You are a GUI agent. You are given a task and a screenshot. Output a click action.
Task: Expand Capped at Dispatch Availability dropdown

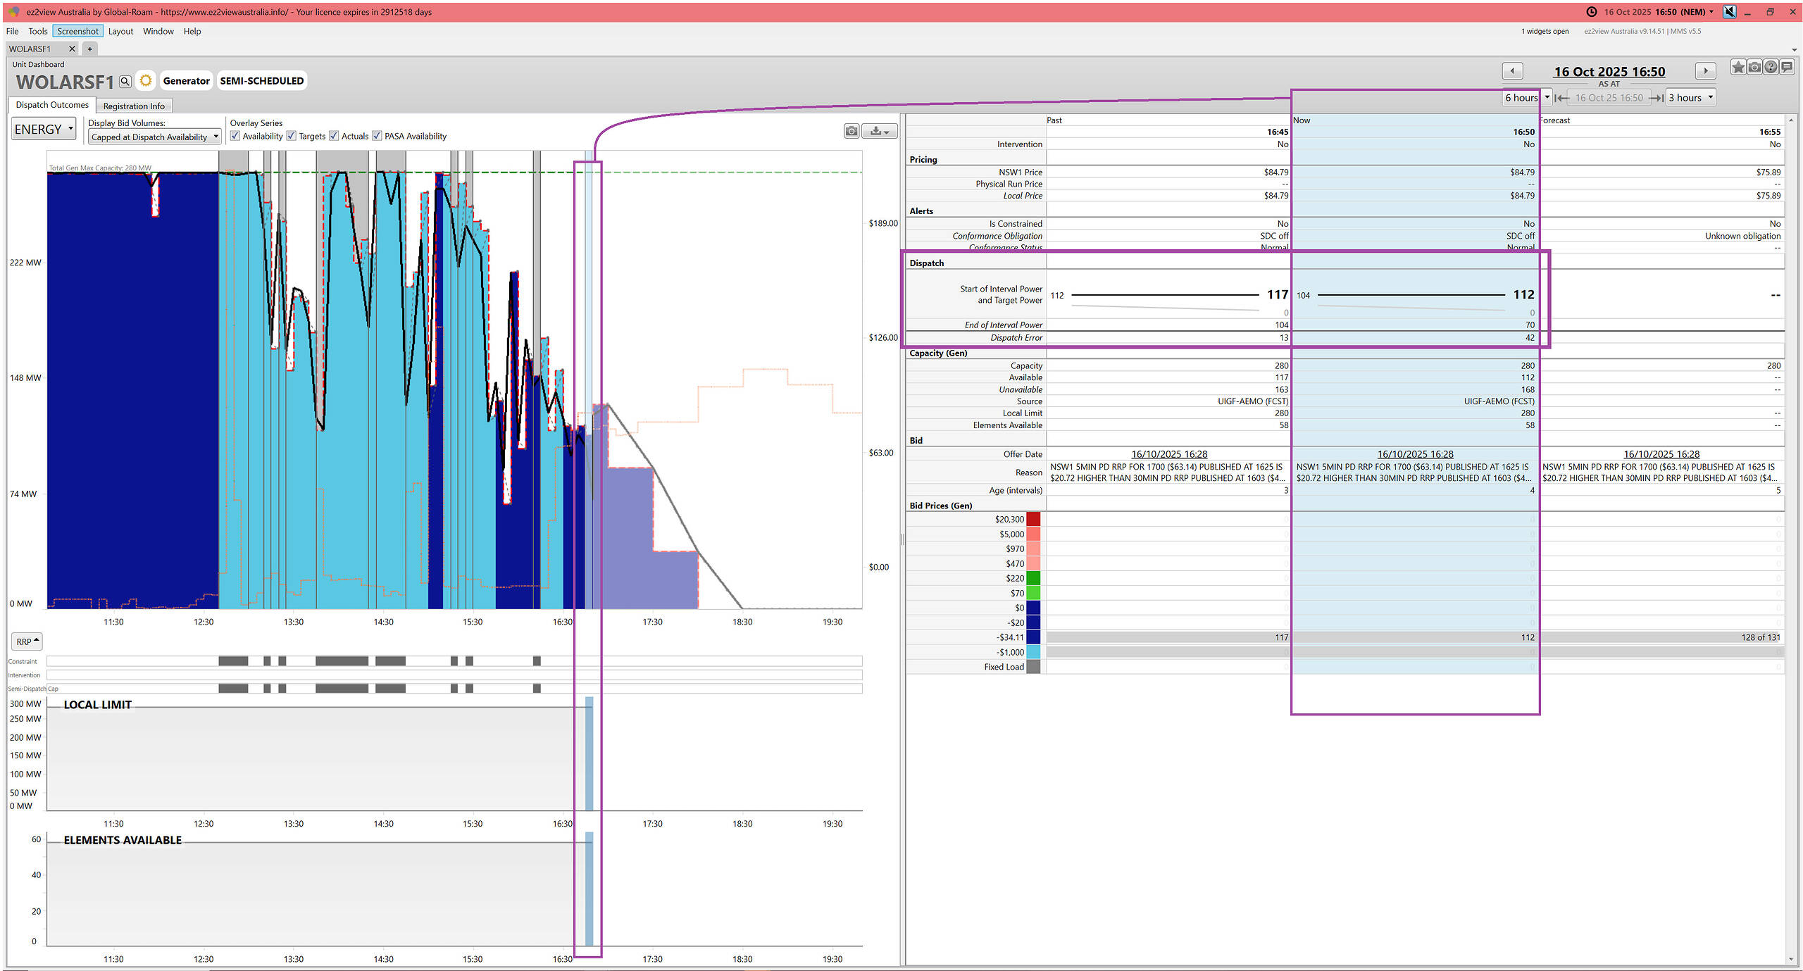[x=154, y=137]
